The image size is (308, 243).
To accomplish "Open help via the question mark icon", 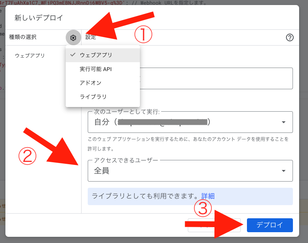I will click(290, 37).
